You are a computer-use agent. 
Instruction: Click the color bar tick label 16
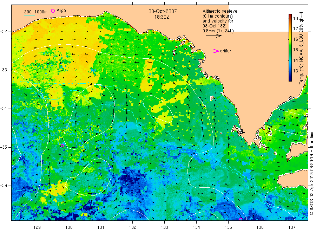pos(295,39)
